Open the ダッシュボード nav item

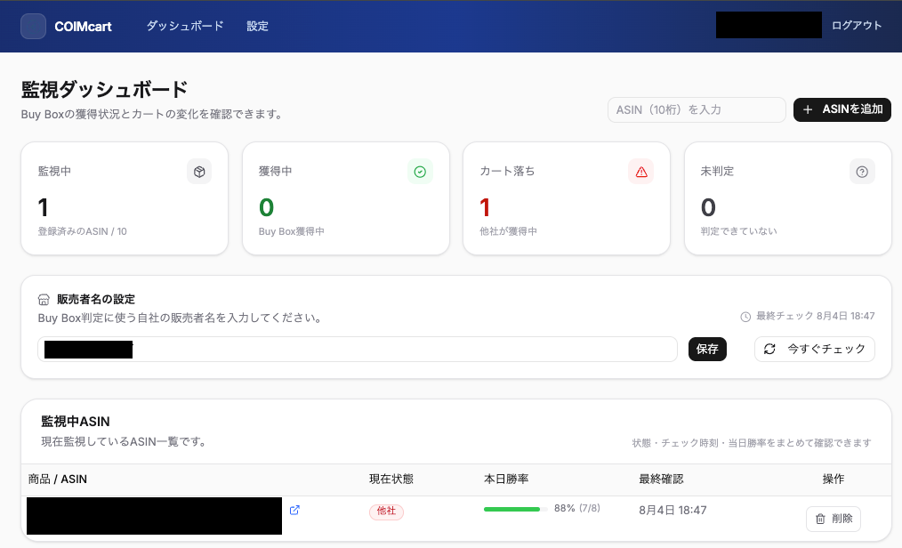pos(185,26)
